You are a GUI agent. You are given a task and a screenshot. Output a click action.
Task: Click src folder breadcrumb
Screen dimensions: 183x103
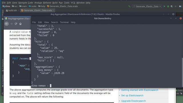coord(15,6)
